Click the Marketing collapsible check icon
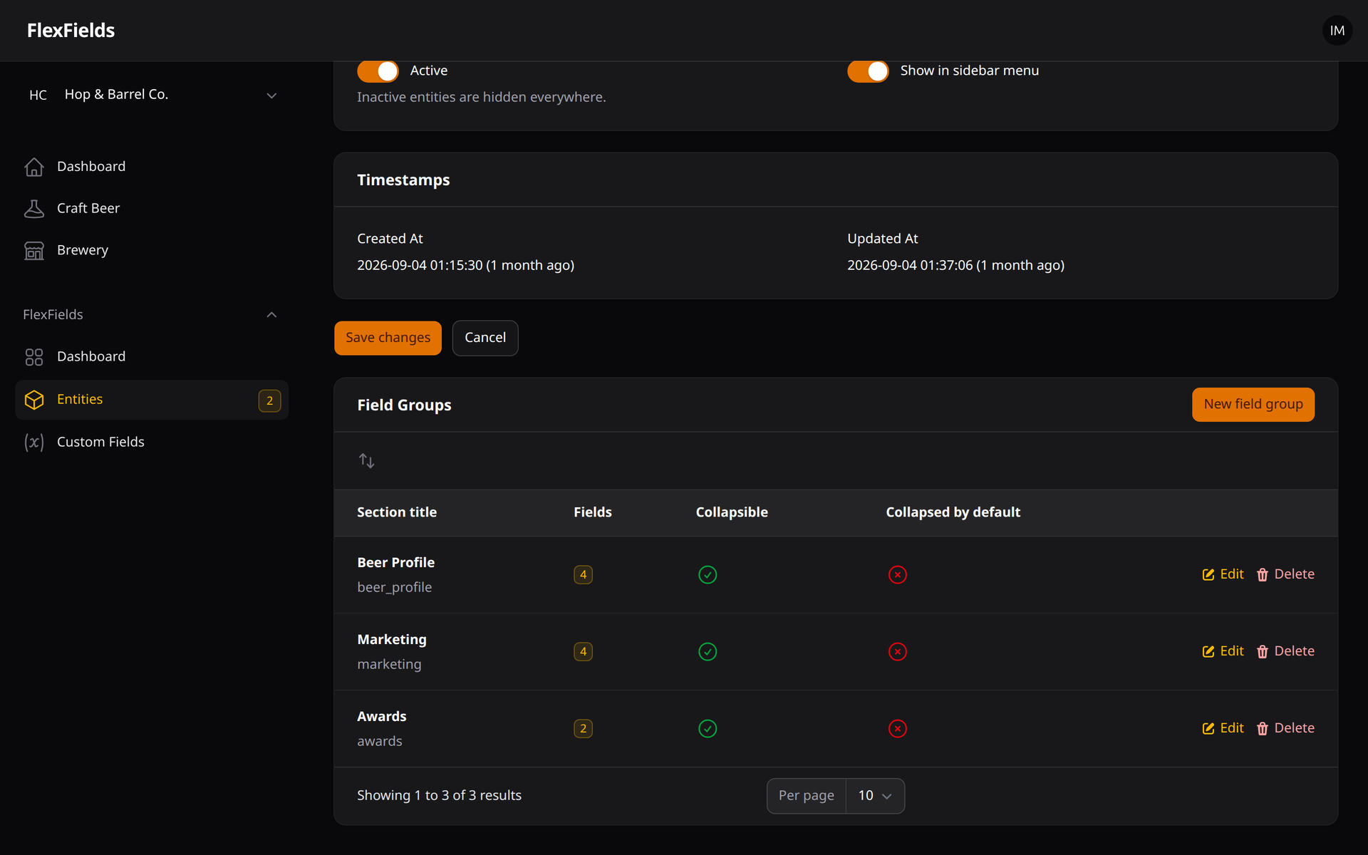The width and height of the screenshot is (1368, 855). [x=708, y=651]
